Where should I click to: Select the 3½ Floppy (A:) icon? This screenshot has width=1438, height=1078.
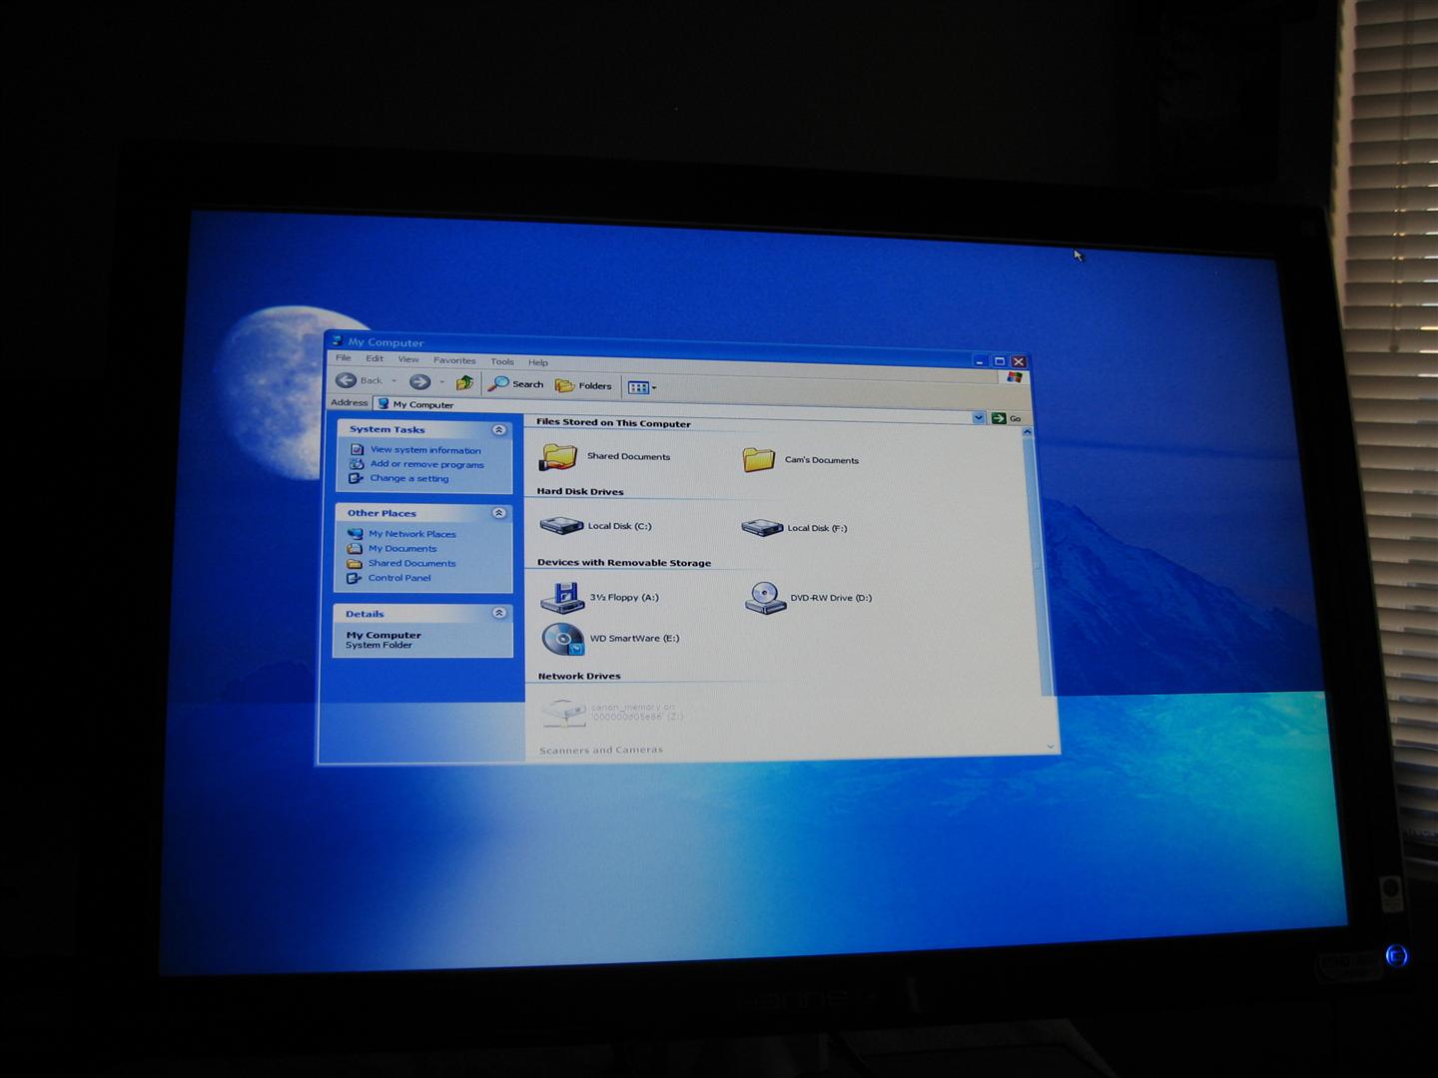(x=562, y=596)
